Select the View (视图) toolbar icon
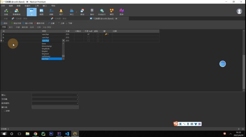Viewport: 246px width, 137px height. pos(41,12)
